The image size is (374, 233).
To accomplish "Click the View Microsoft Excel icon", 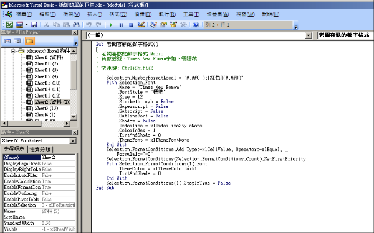I will click(9, 25).
